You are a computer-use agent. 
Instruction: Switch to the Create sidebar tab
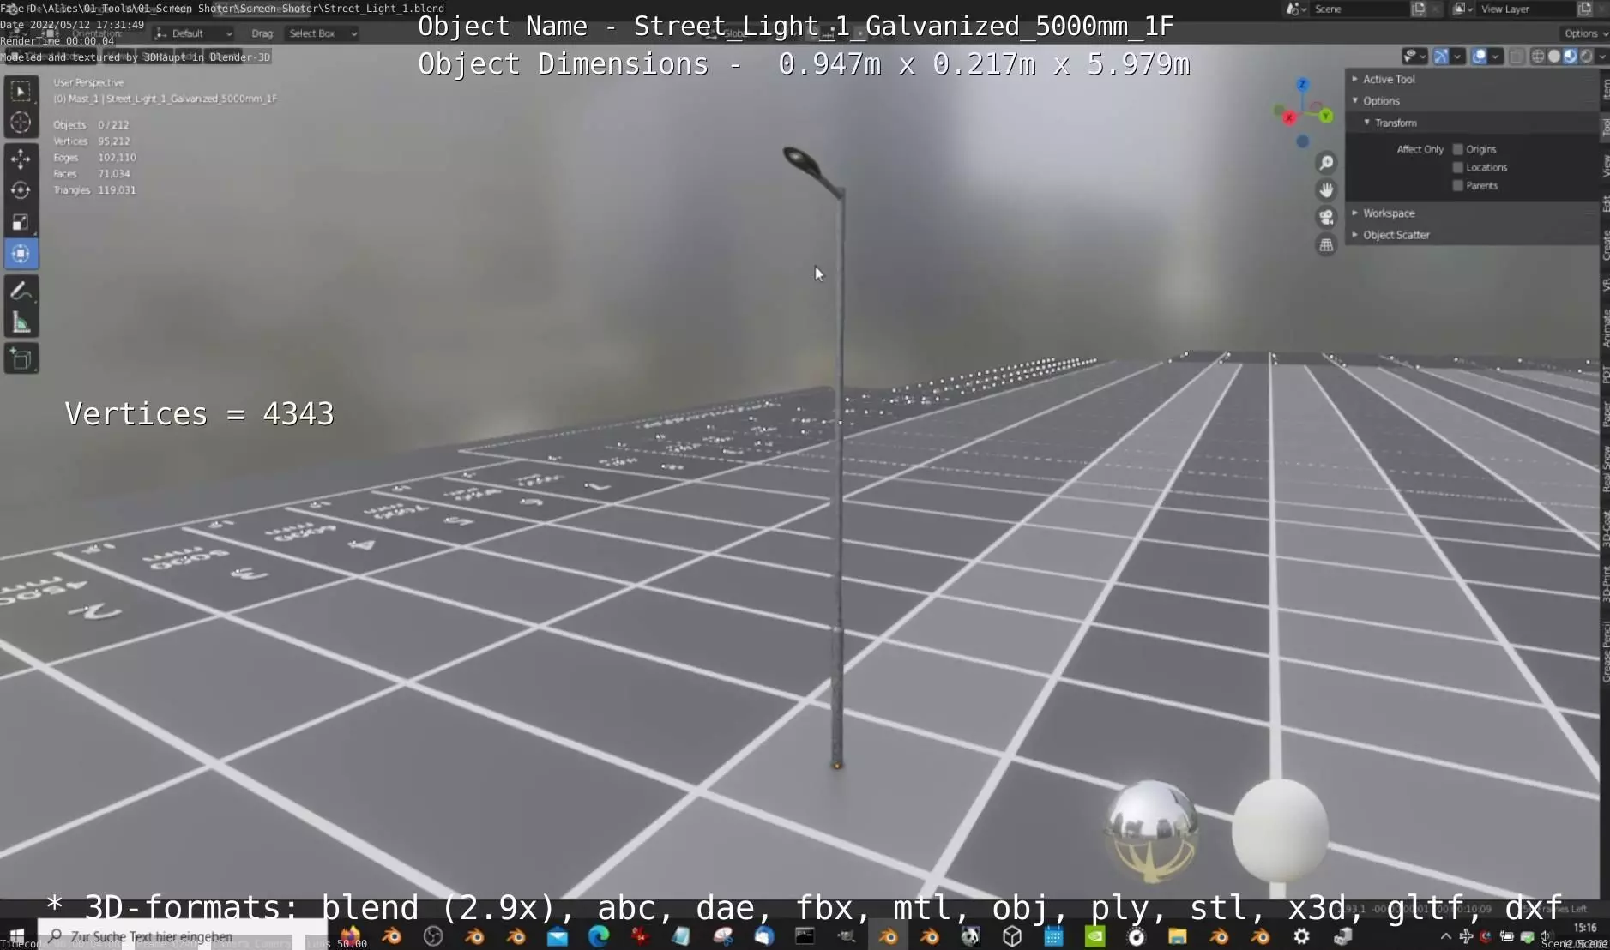pyautogui.click(x=1605, y=245)
